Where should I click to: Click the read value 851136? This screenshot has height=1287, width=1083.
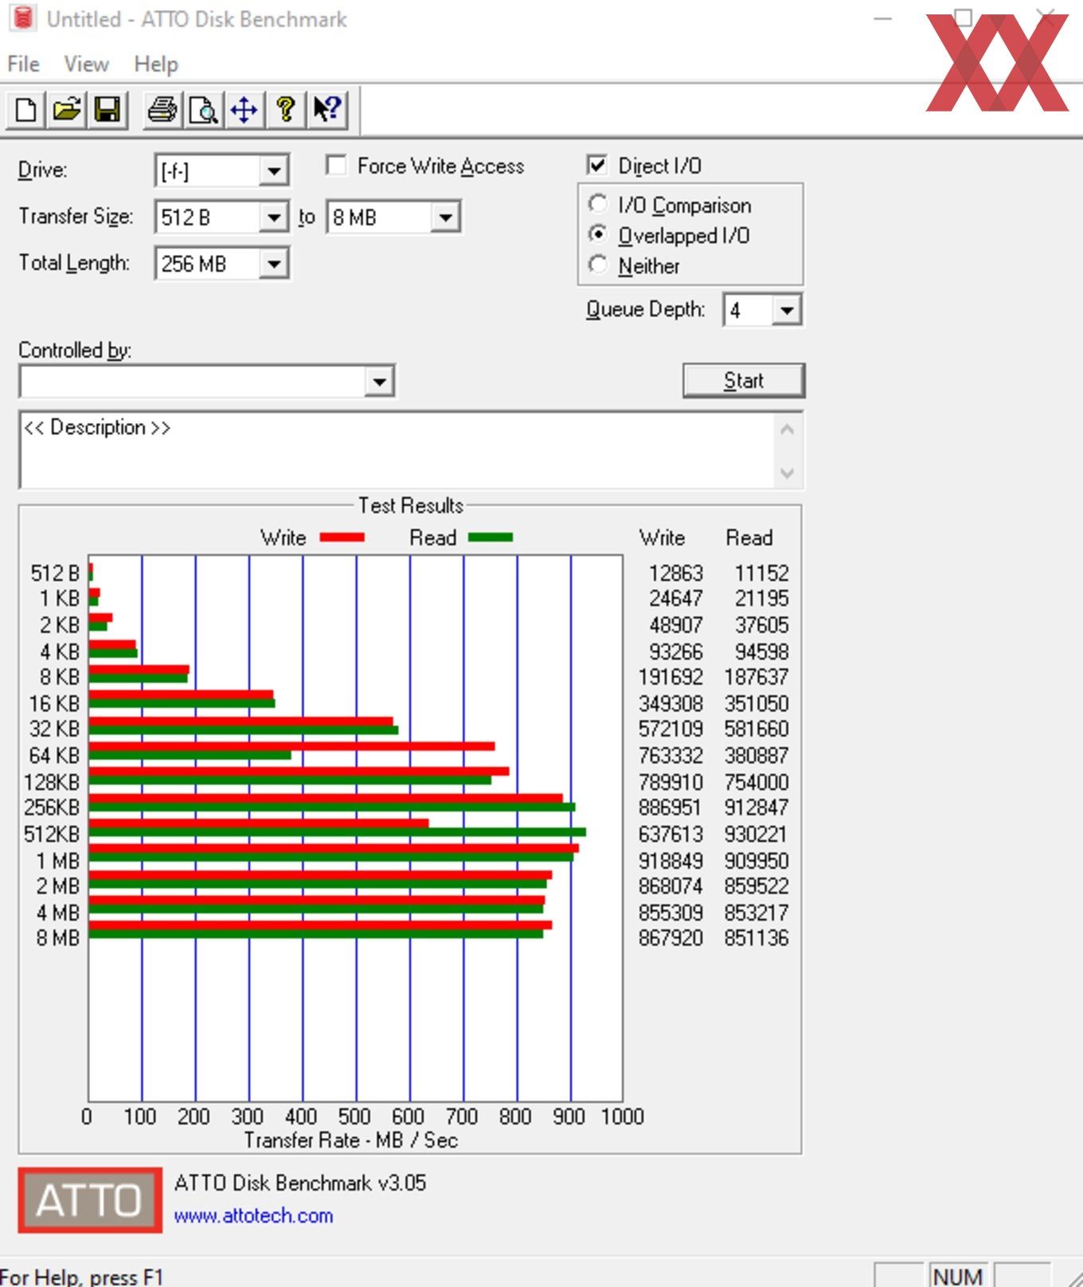point(756,937)
